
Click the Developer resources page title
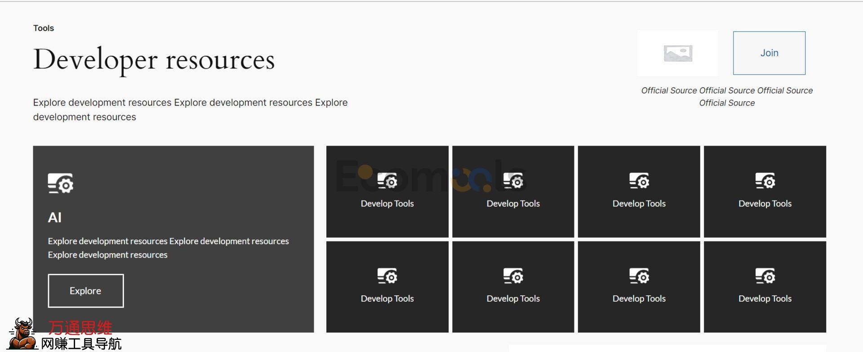(154, 60)
